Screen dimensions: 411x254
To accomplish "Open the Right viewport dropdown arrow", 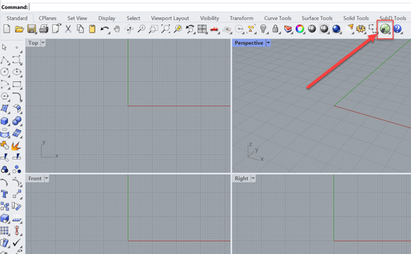I will click(x=253, y=179).
